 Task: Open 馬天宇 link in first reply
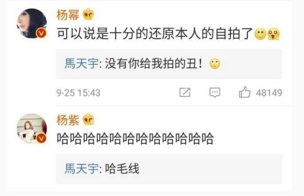[81, 64]
